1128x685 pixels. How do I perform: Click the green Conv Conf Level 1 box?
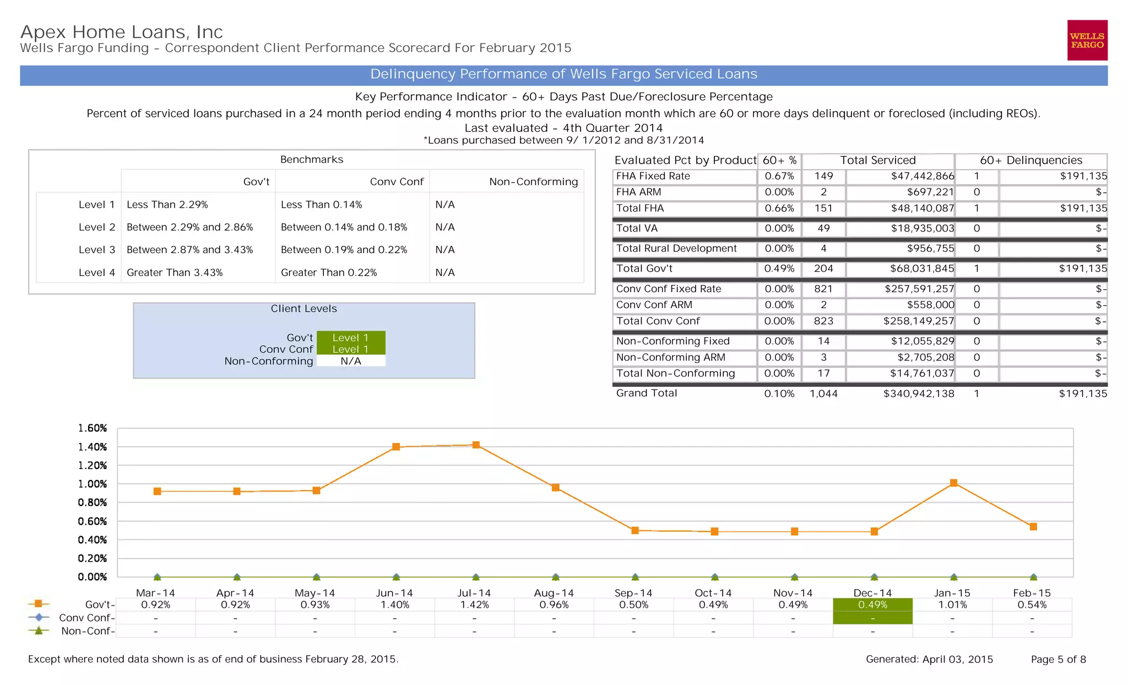(x=351, y=349)
